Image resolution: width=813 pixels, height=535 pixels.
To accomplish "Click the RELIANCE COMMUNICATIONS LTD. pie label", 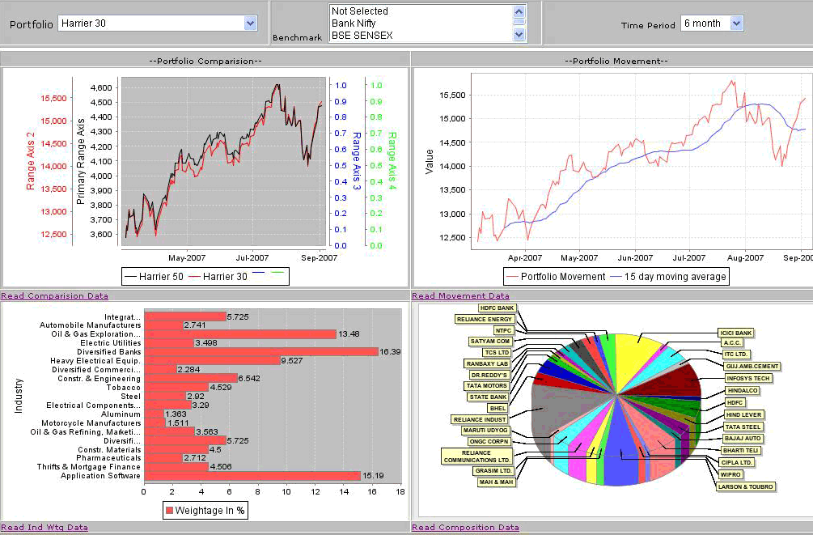I will [477, 456].
